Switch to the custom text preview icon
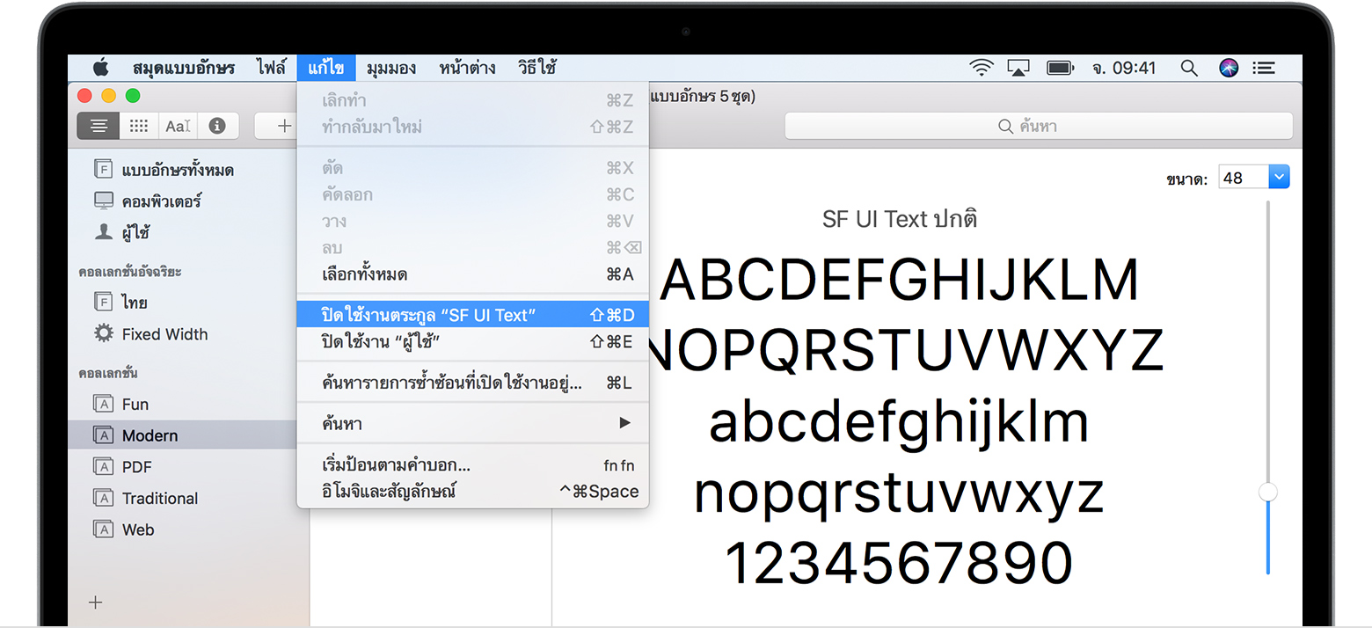This screenshot has width=1372, height=628. tap(178, 126)
